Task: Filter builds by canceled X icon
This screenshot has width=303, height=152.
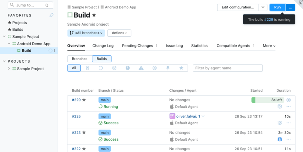Action: click(x=155, y=68)
